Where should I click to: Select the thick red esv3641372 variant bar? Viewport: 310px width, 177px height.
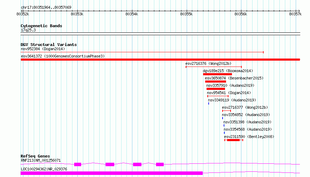pos(160,60)
